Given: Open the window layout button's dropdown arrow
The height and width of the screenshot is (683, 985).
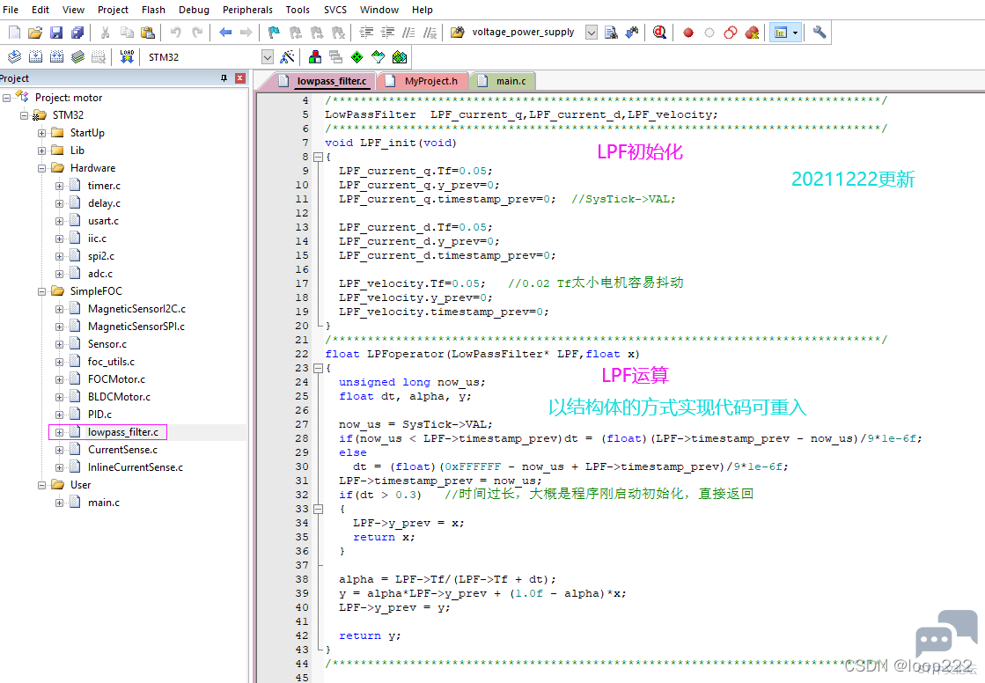Looking at the screenshot, I should click(x=795, y=32).
